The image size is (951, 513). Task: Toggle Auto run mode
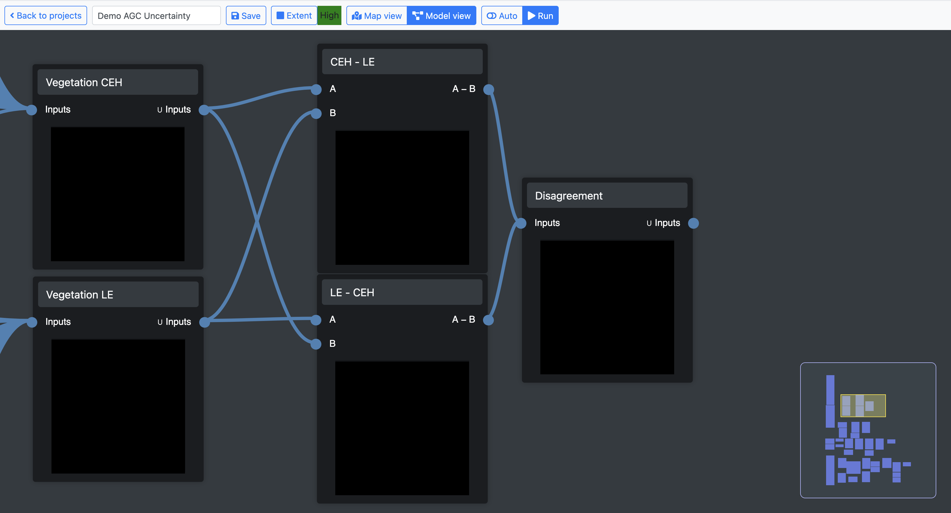tap(502, 16)
